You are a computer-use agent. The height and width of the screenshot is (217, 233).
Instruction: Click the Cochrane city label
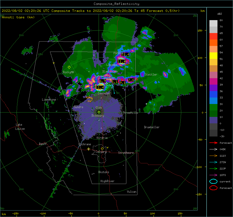85,144
